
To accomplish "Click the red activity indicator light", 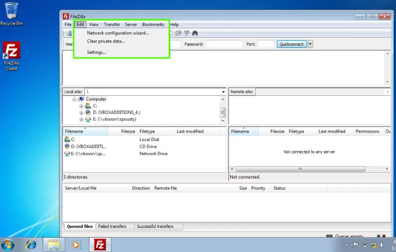I will click(x=384, y=236).
